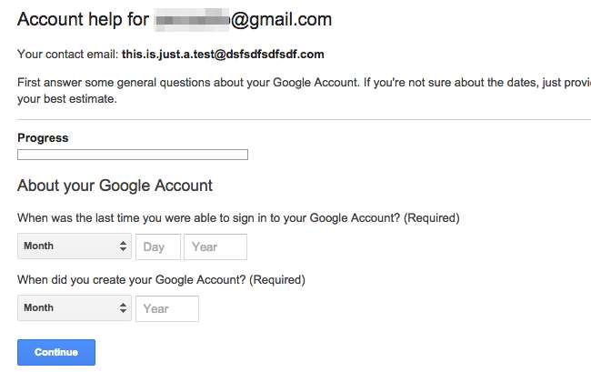
Task: Focus the Year field for account creation
Action: point(167,308)
